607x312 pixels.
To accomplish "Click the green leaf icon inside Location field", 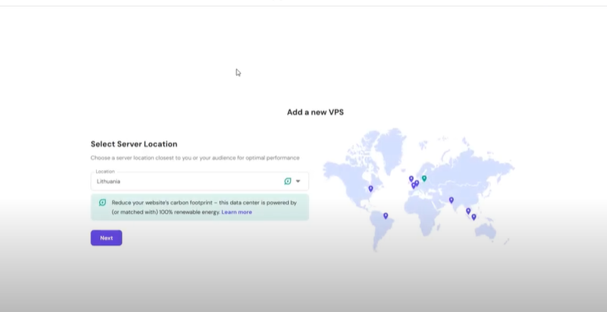I will 288,181.
